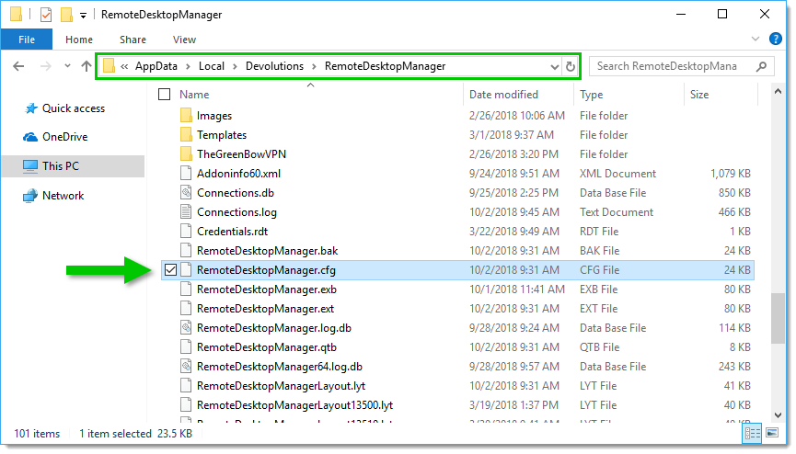Uncheck the RemoteDesktopManager.cfg checkbox
Screen dimensions: 796x454
(170, 270)
